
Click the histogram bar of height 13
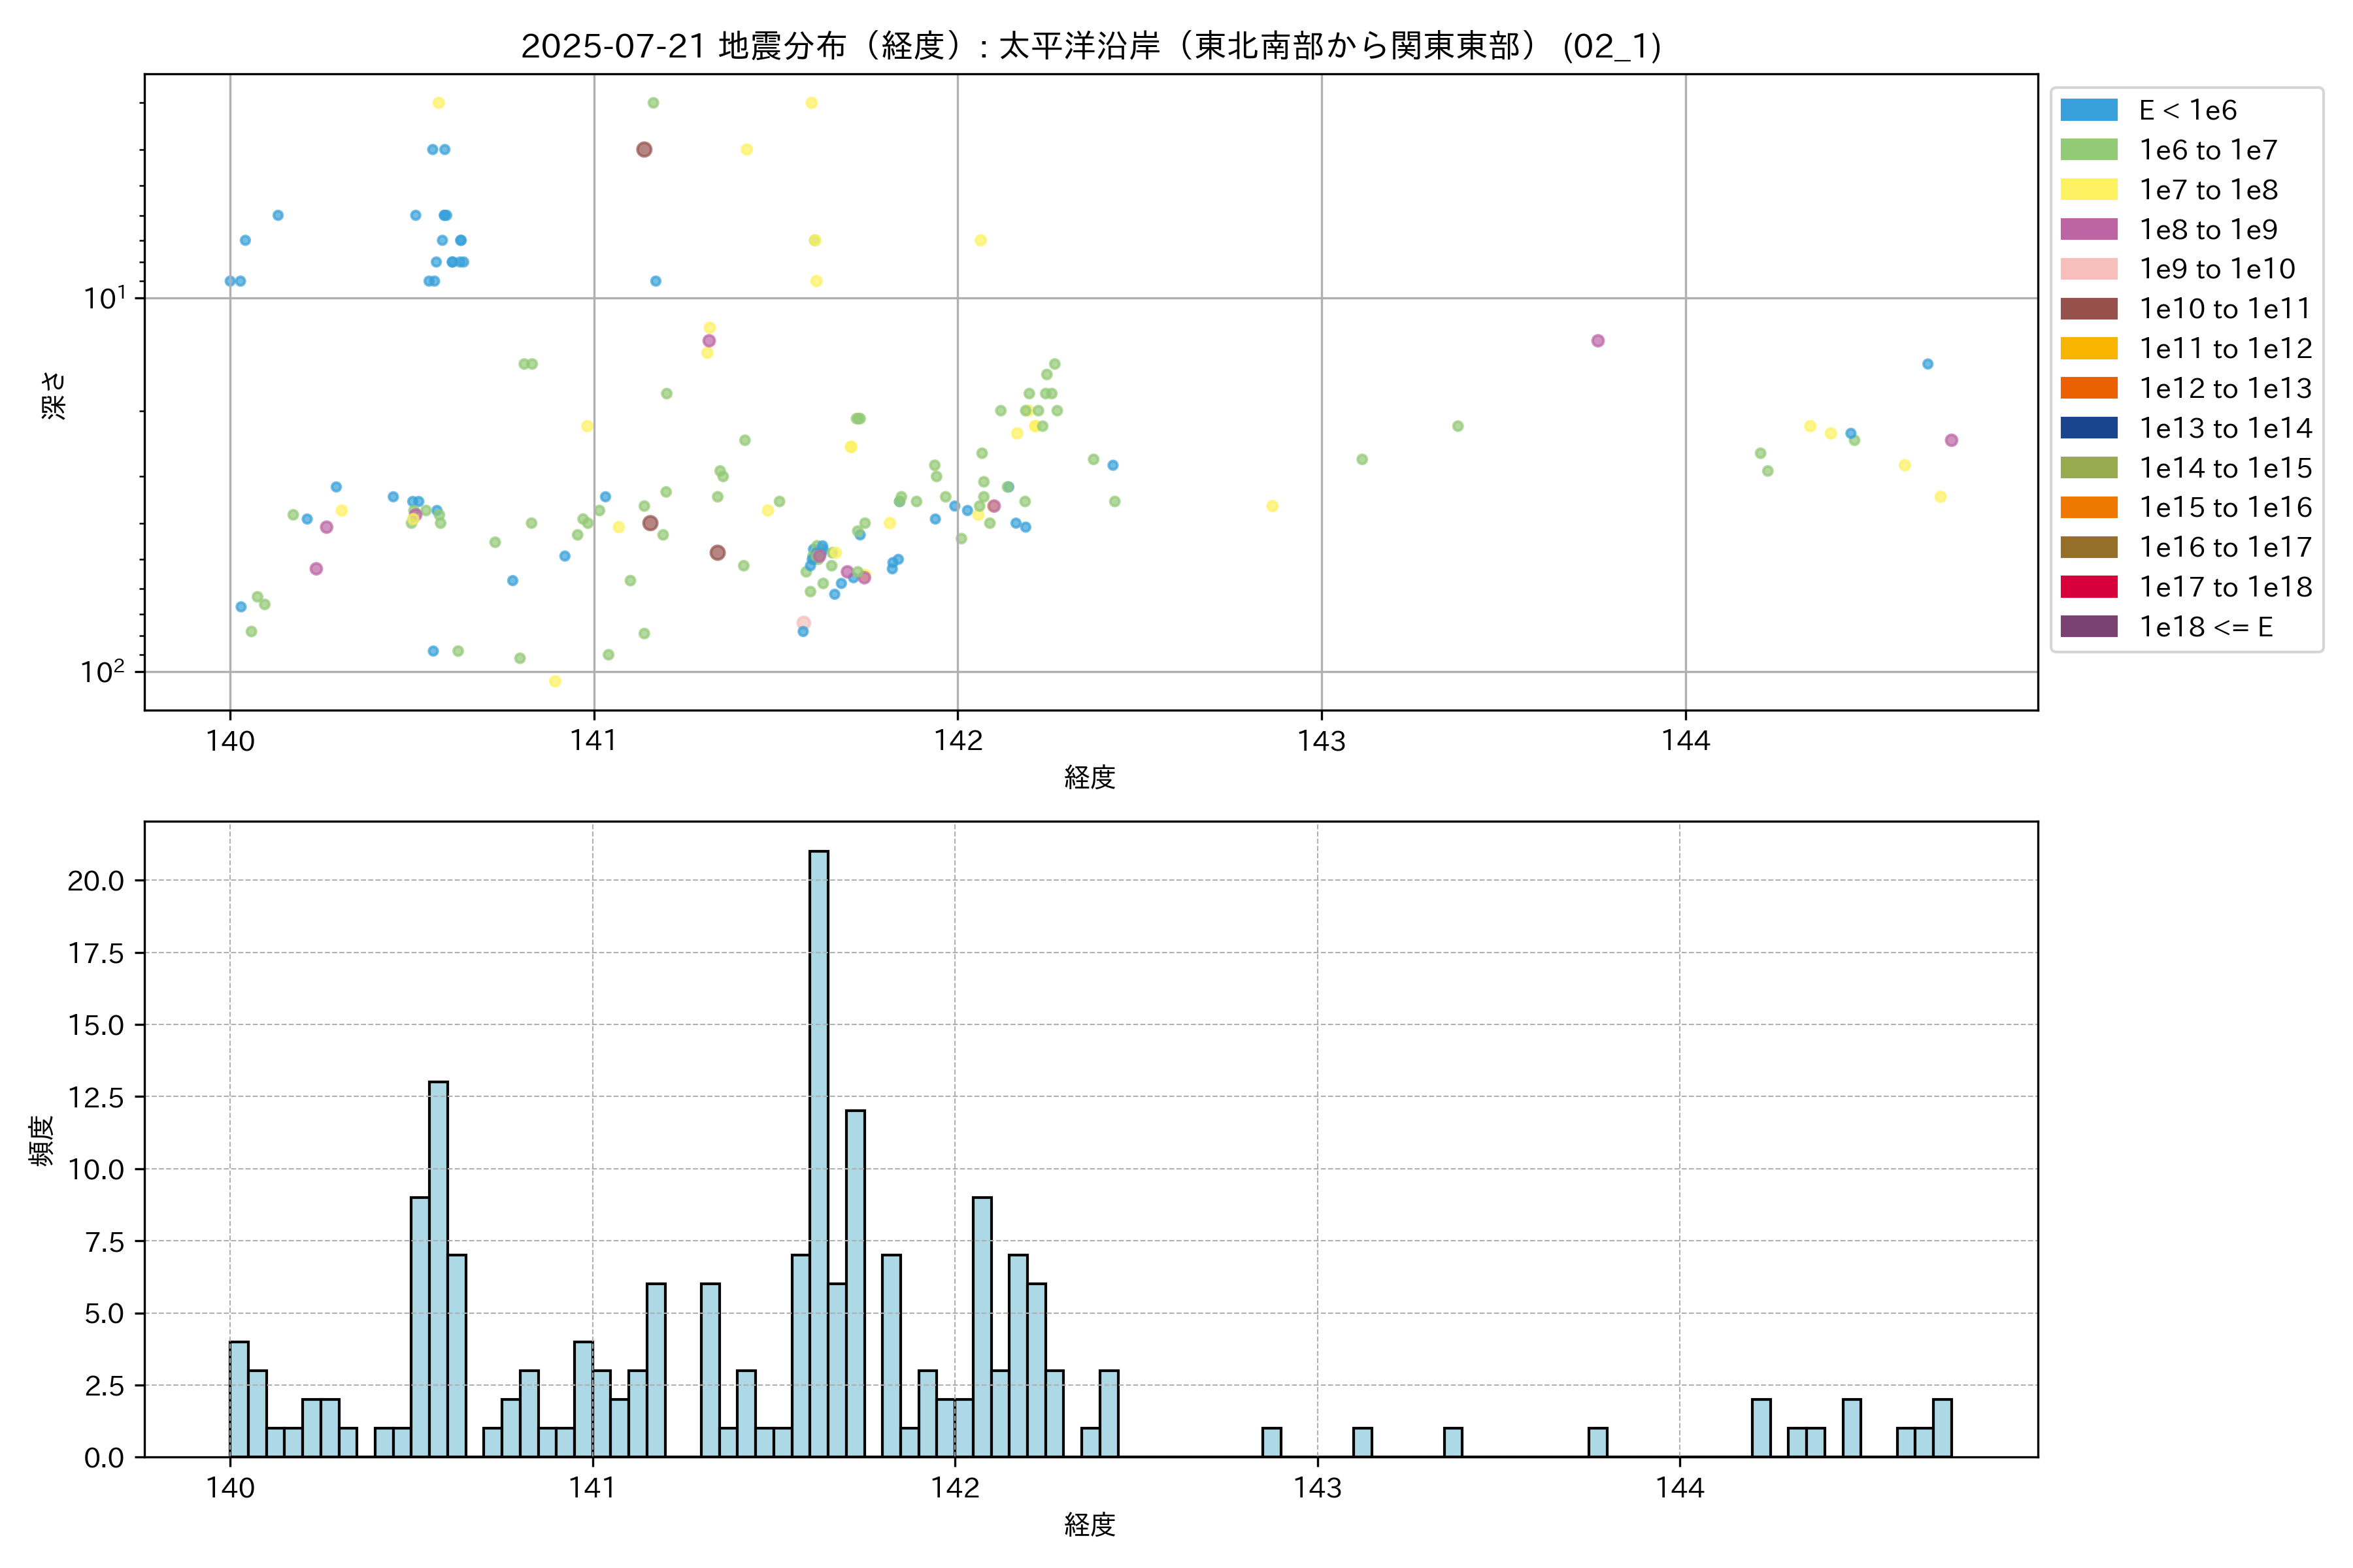438,1268
